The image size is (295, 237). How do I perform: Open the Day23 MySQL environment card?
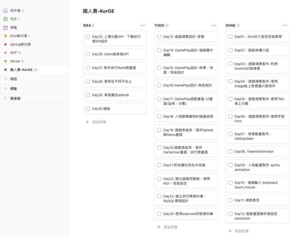186,198
